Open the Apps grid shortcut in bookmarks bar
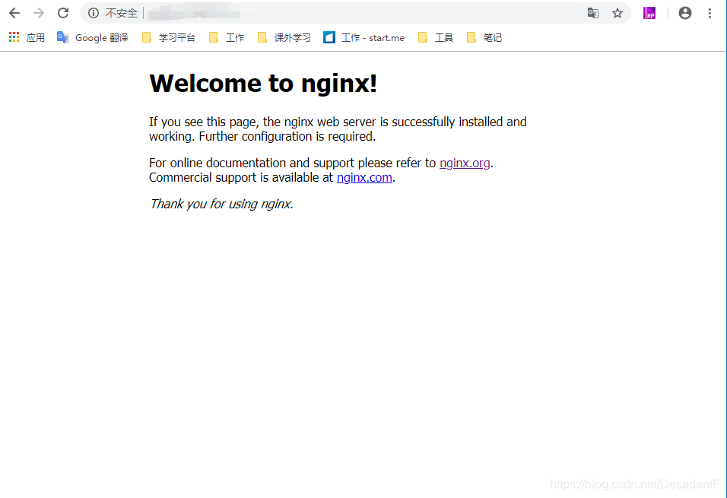This screenshot has width=727, height=498. pos(27,37)
